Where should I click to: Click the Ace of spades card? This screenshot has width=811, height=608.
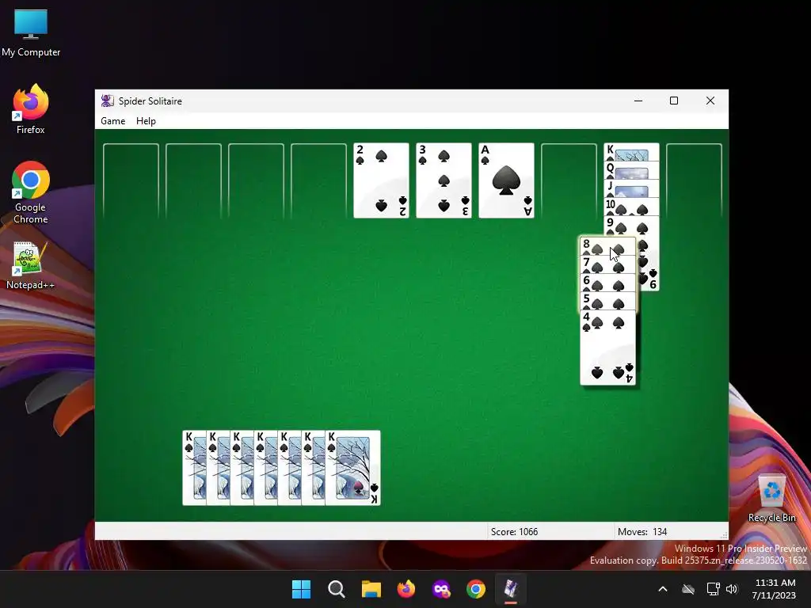[506, 180]
